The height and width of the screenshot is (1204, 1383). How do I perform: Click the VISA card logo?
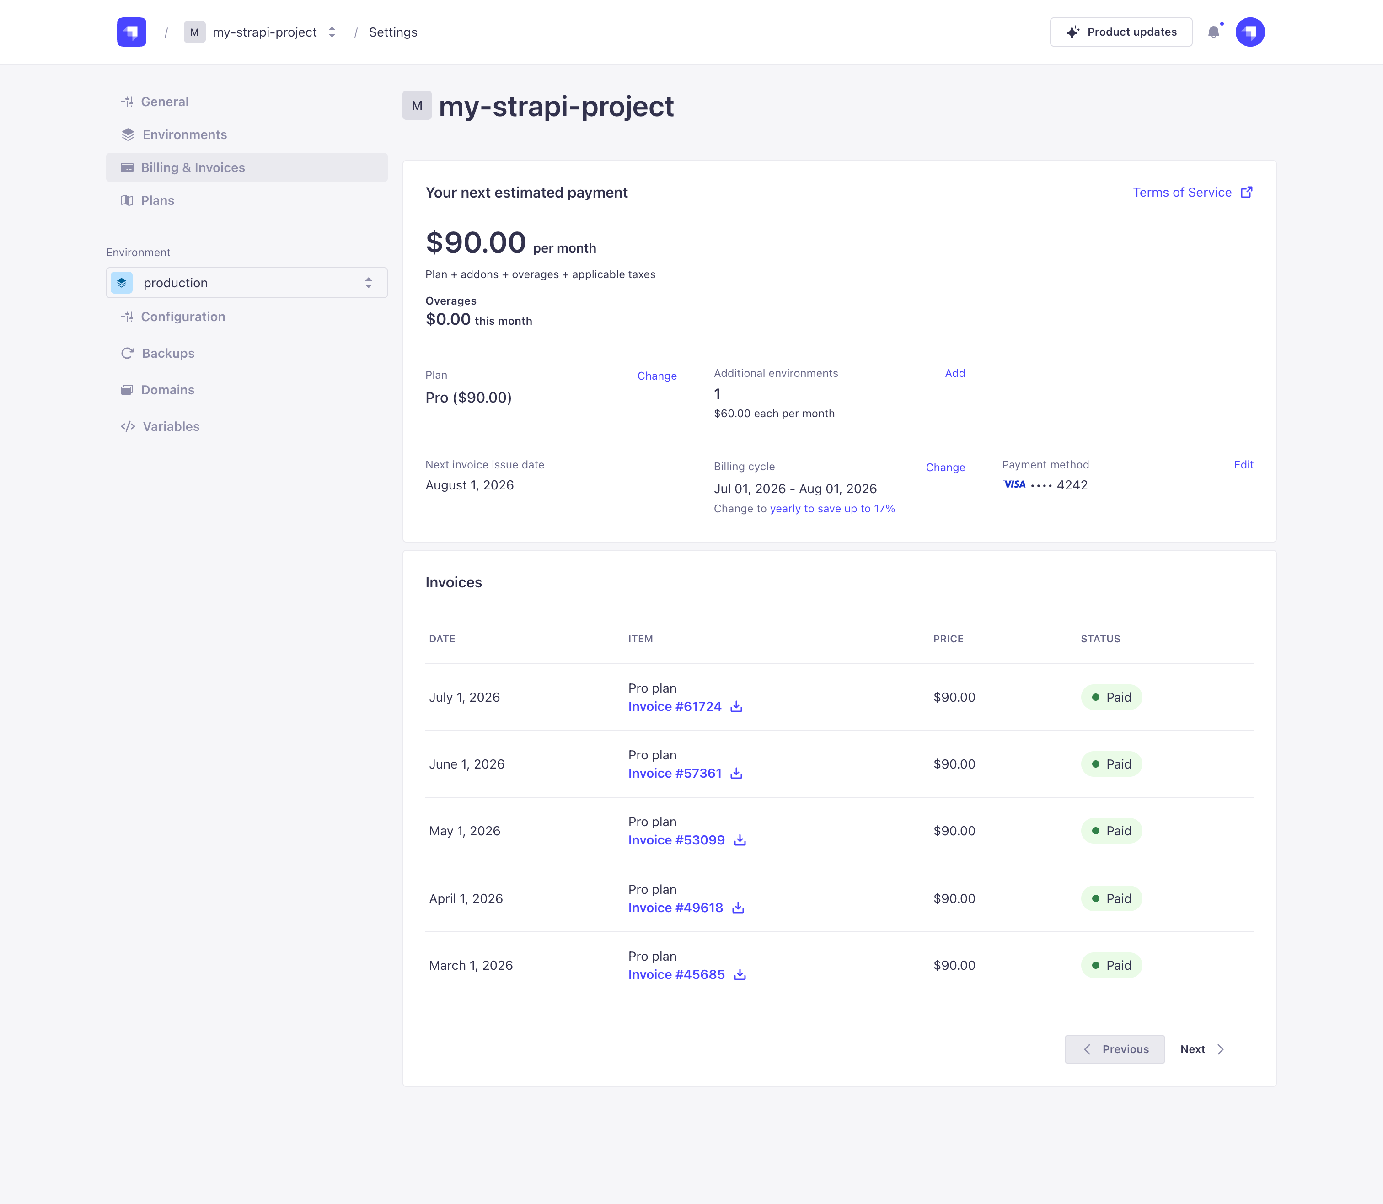click(x=1014, y=484)
